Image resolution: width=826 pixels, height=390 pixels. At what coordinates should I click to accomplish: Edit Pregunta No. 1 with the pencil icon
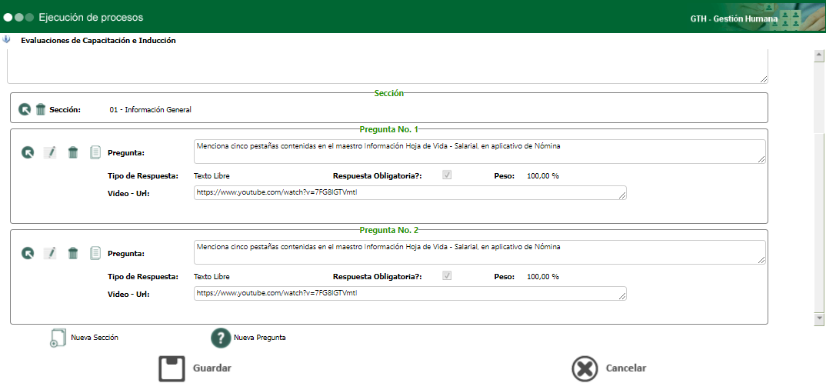coord(50,152)
